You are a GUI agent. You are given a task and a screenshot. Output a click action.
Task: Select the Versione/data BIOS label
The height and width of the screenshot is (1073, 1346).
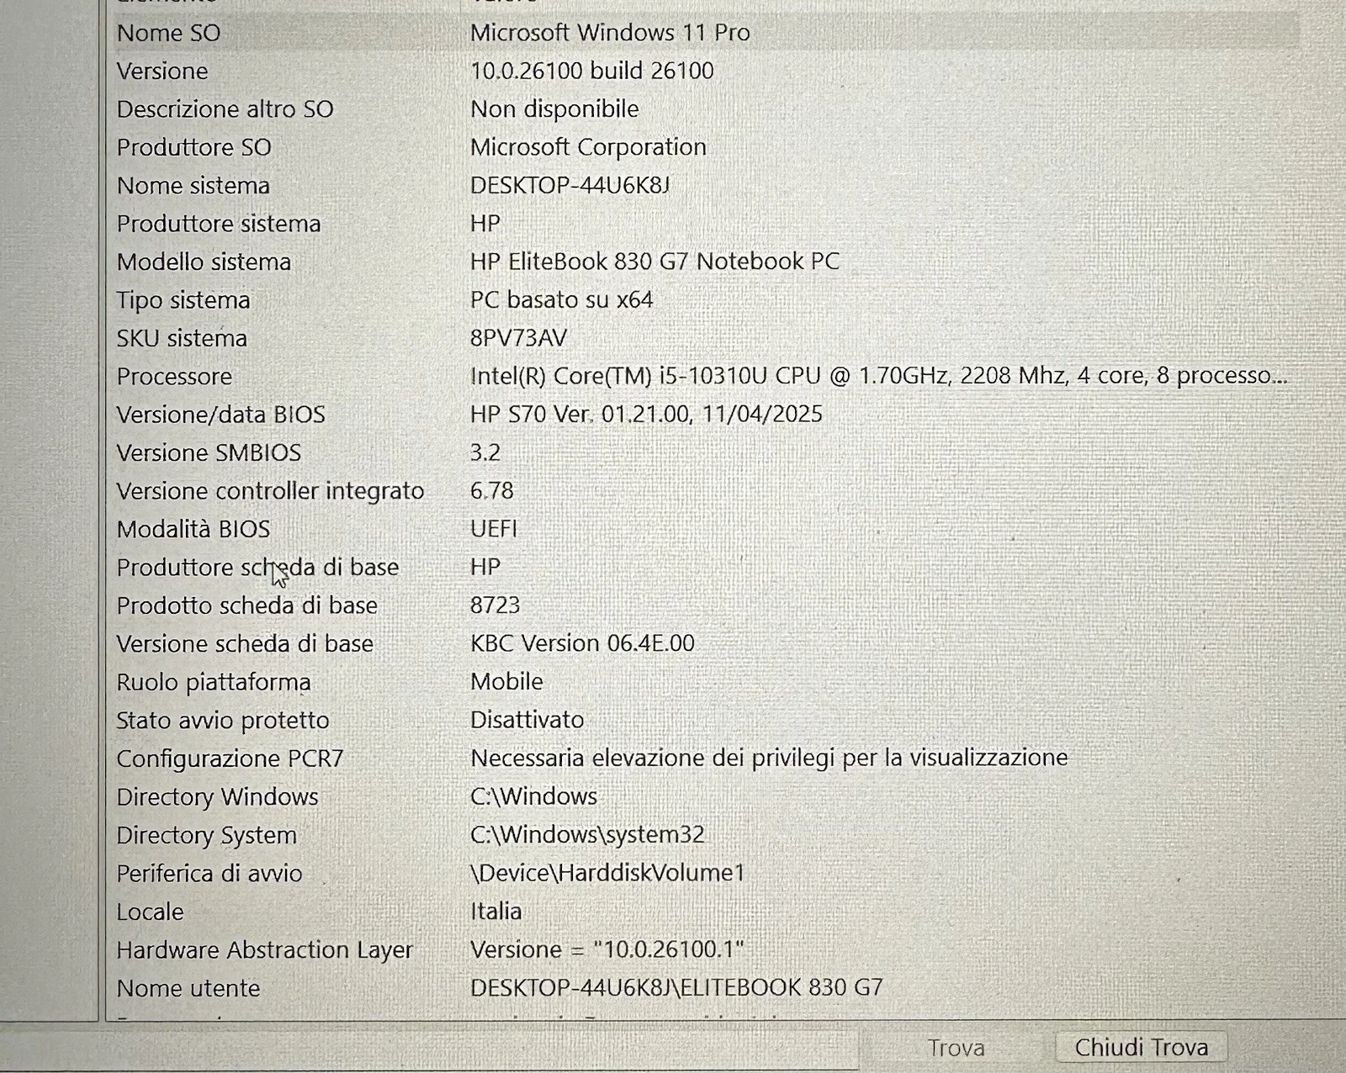tap(220, 415)
